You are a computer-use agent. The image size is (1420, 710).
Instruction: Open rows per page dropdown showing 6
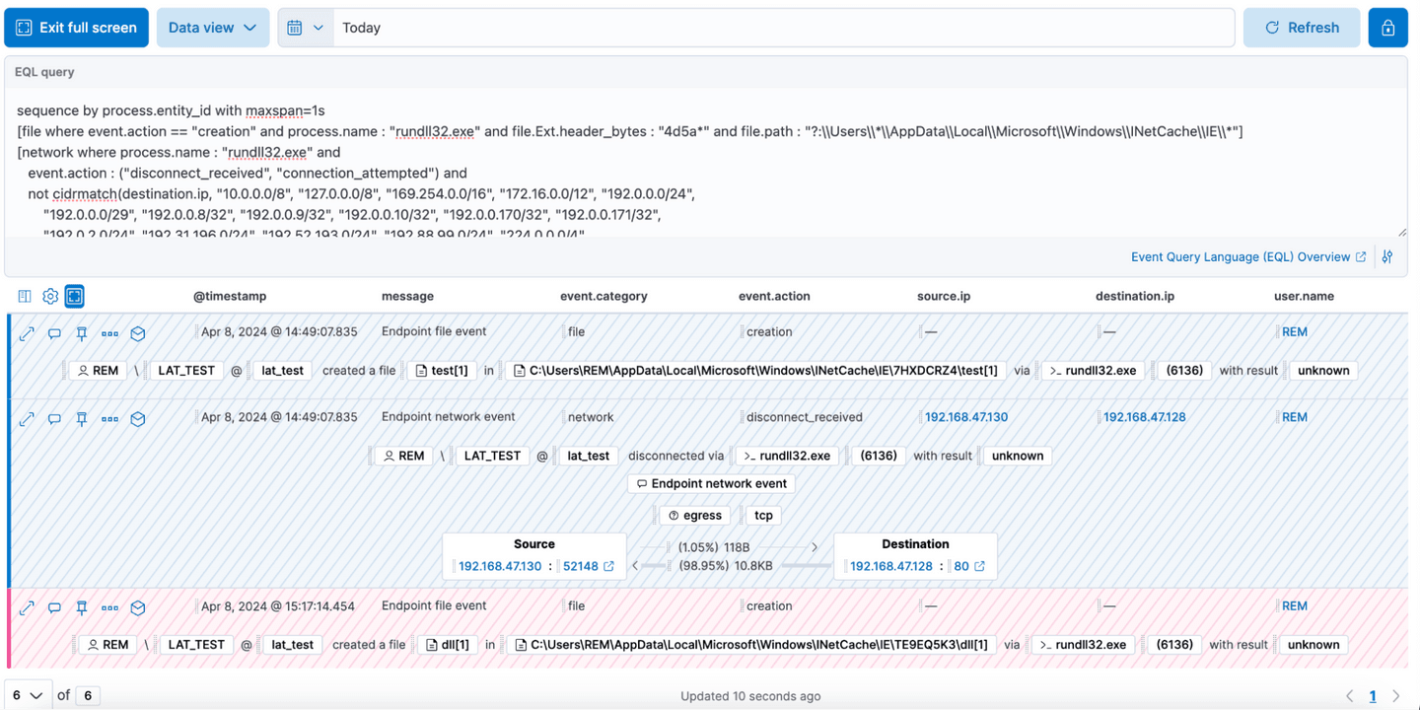[x=27, y=695]
